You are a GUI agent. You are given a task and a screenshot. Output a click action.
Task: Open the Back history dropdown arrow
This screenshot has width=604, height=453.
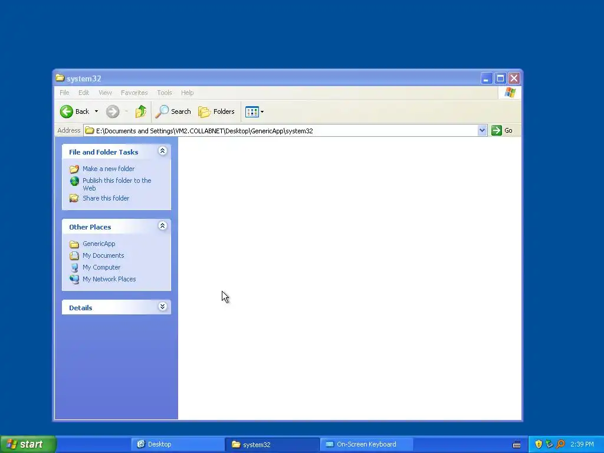point(96,111)
